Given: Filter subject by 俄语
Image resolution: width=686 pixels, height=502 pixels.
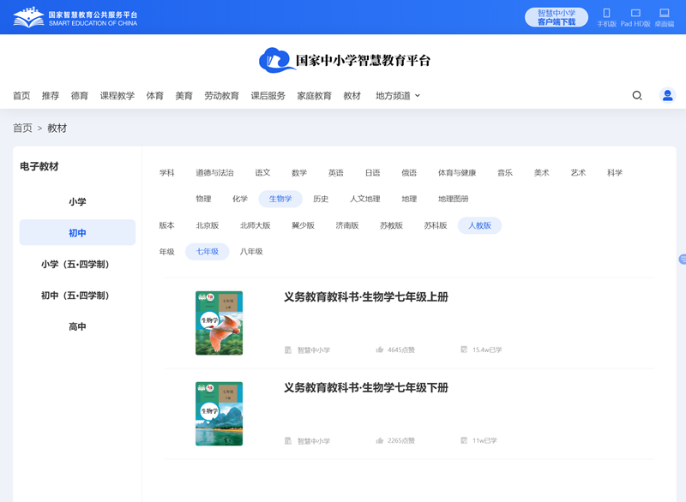Looking at the screenshot, I should click(x=409, y=172).
